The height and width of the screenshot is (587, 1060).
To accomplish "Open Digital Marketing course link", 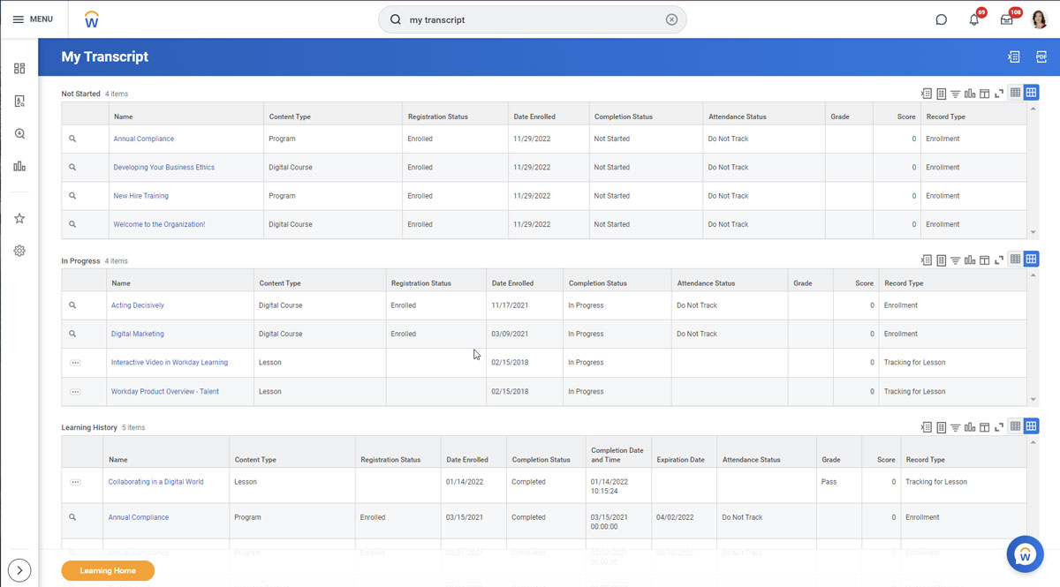I will click(137, 334).
